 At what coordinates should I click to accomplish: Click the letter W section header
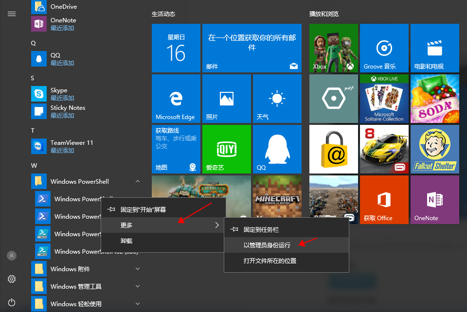pos(34,166)
